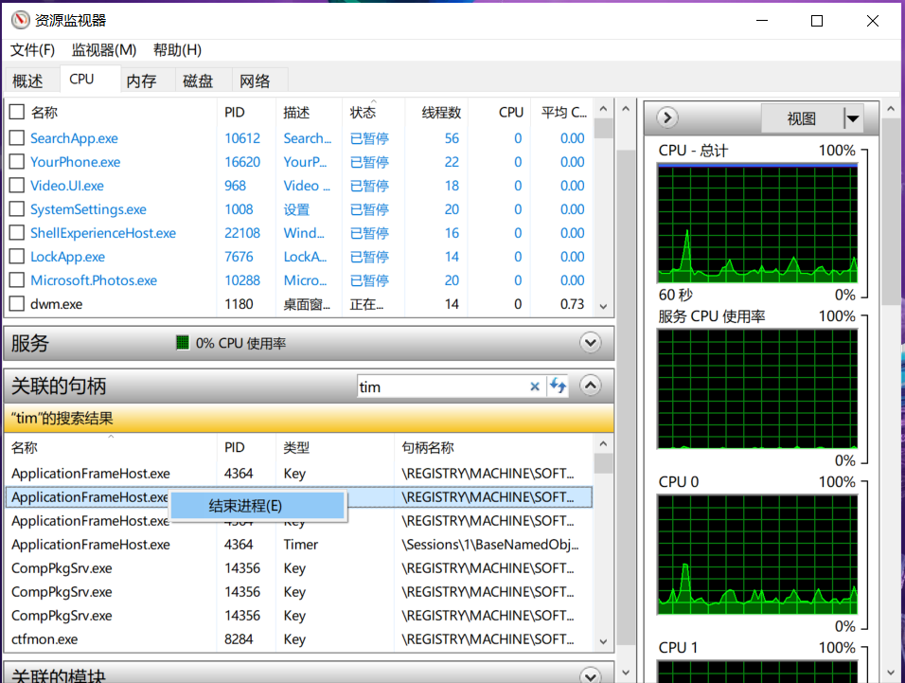Click the graphs pane scrollbar up arrow
The height and width of the screenshot is (683, 905).
[891, 109]
